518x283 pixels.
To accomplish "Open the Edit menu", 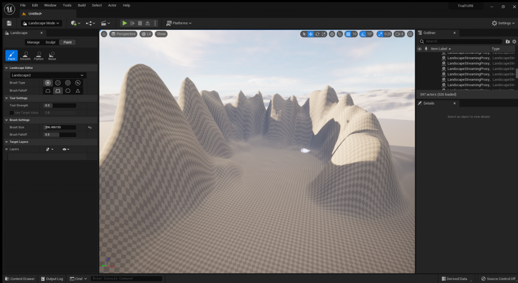I will point(35,5).
